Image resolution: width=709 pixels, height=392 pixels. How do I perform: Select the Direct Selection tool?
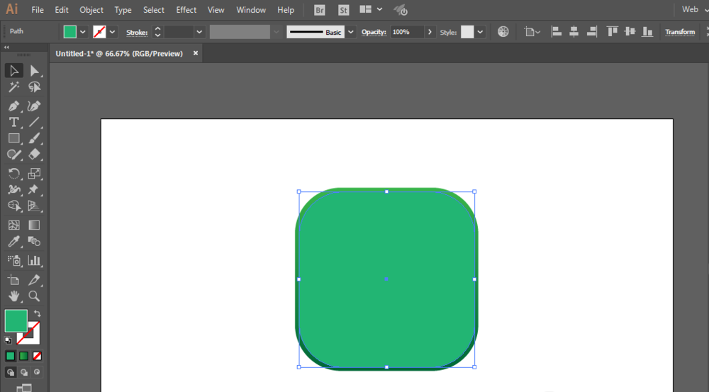pos(34,71)
